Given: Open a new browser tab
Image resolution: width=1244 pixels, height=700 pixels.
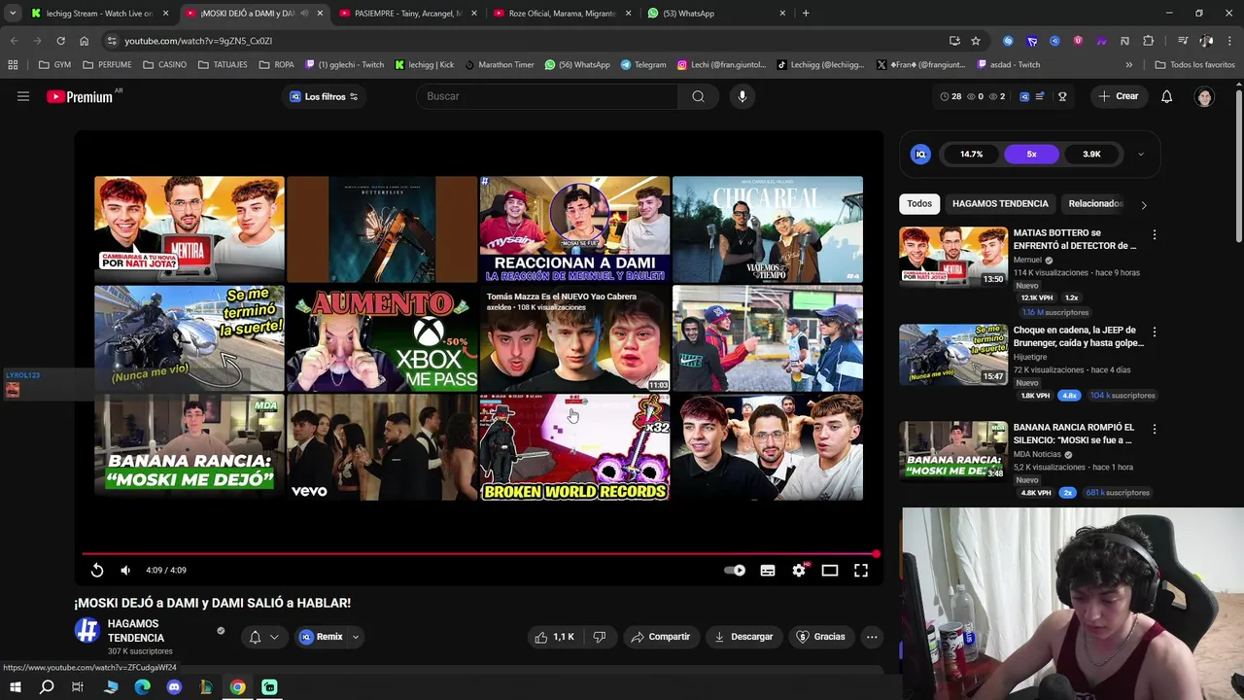Looking at the screenshot, I should pos(806,14).
